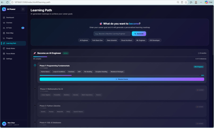214x128 pixels.
Task: Click the browser zoom magnifier icon
Action: click(178, 2)
